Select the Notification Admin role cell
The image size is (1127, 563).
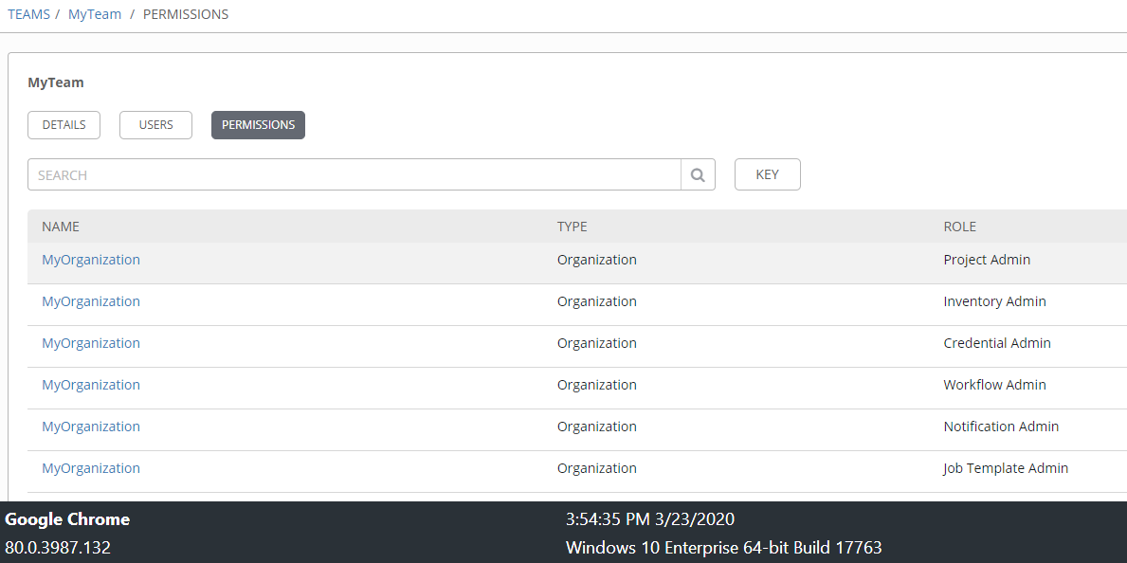click(1001, 427)
